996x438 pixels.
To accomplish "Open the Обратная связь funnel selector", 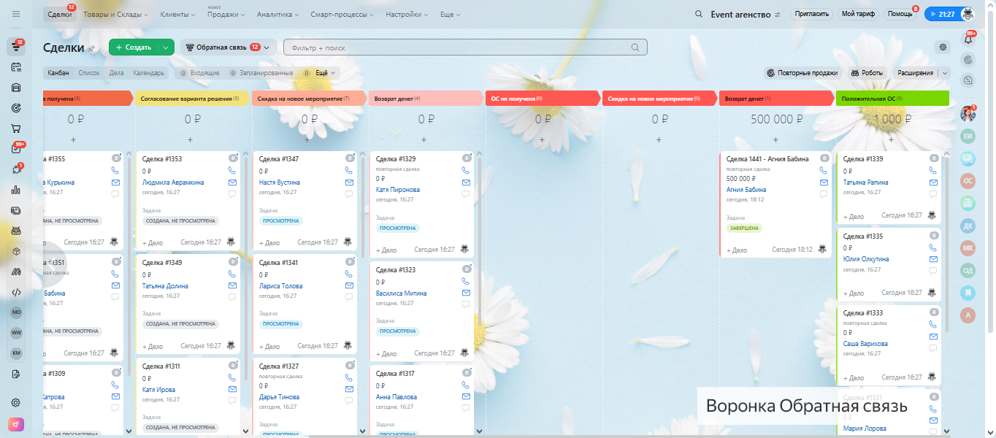I will point(228,47).
